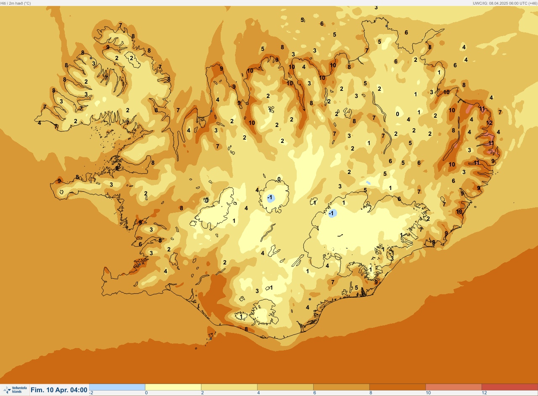This screenshot has height=396, width=538.
Task: Click the 'Fim. 10 Apr. 04:00' forecast time label
Action: click(x=59, y=390)
